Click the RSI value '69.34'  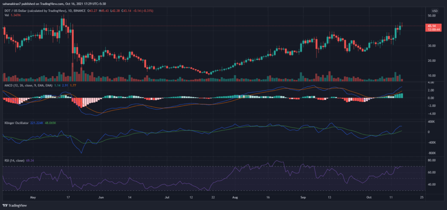coord(30,161)
